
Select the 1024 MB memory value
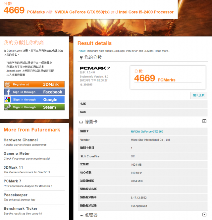136,165
